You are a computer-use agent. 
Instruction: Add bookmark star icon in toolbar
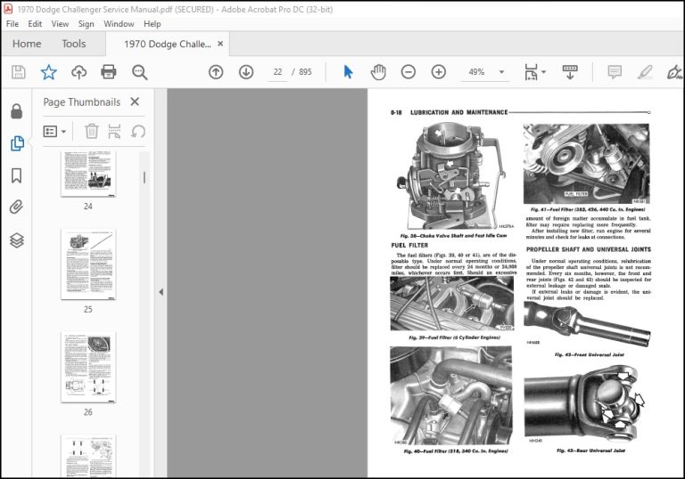tap(48, 72)
